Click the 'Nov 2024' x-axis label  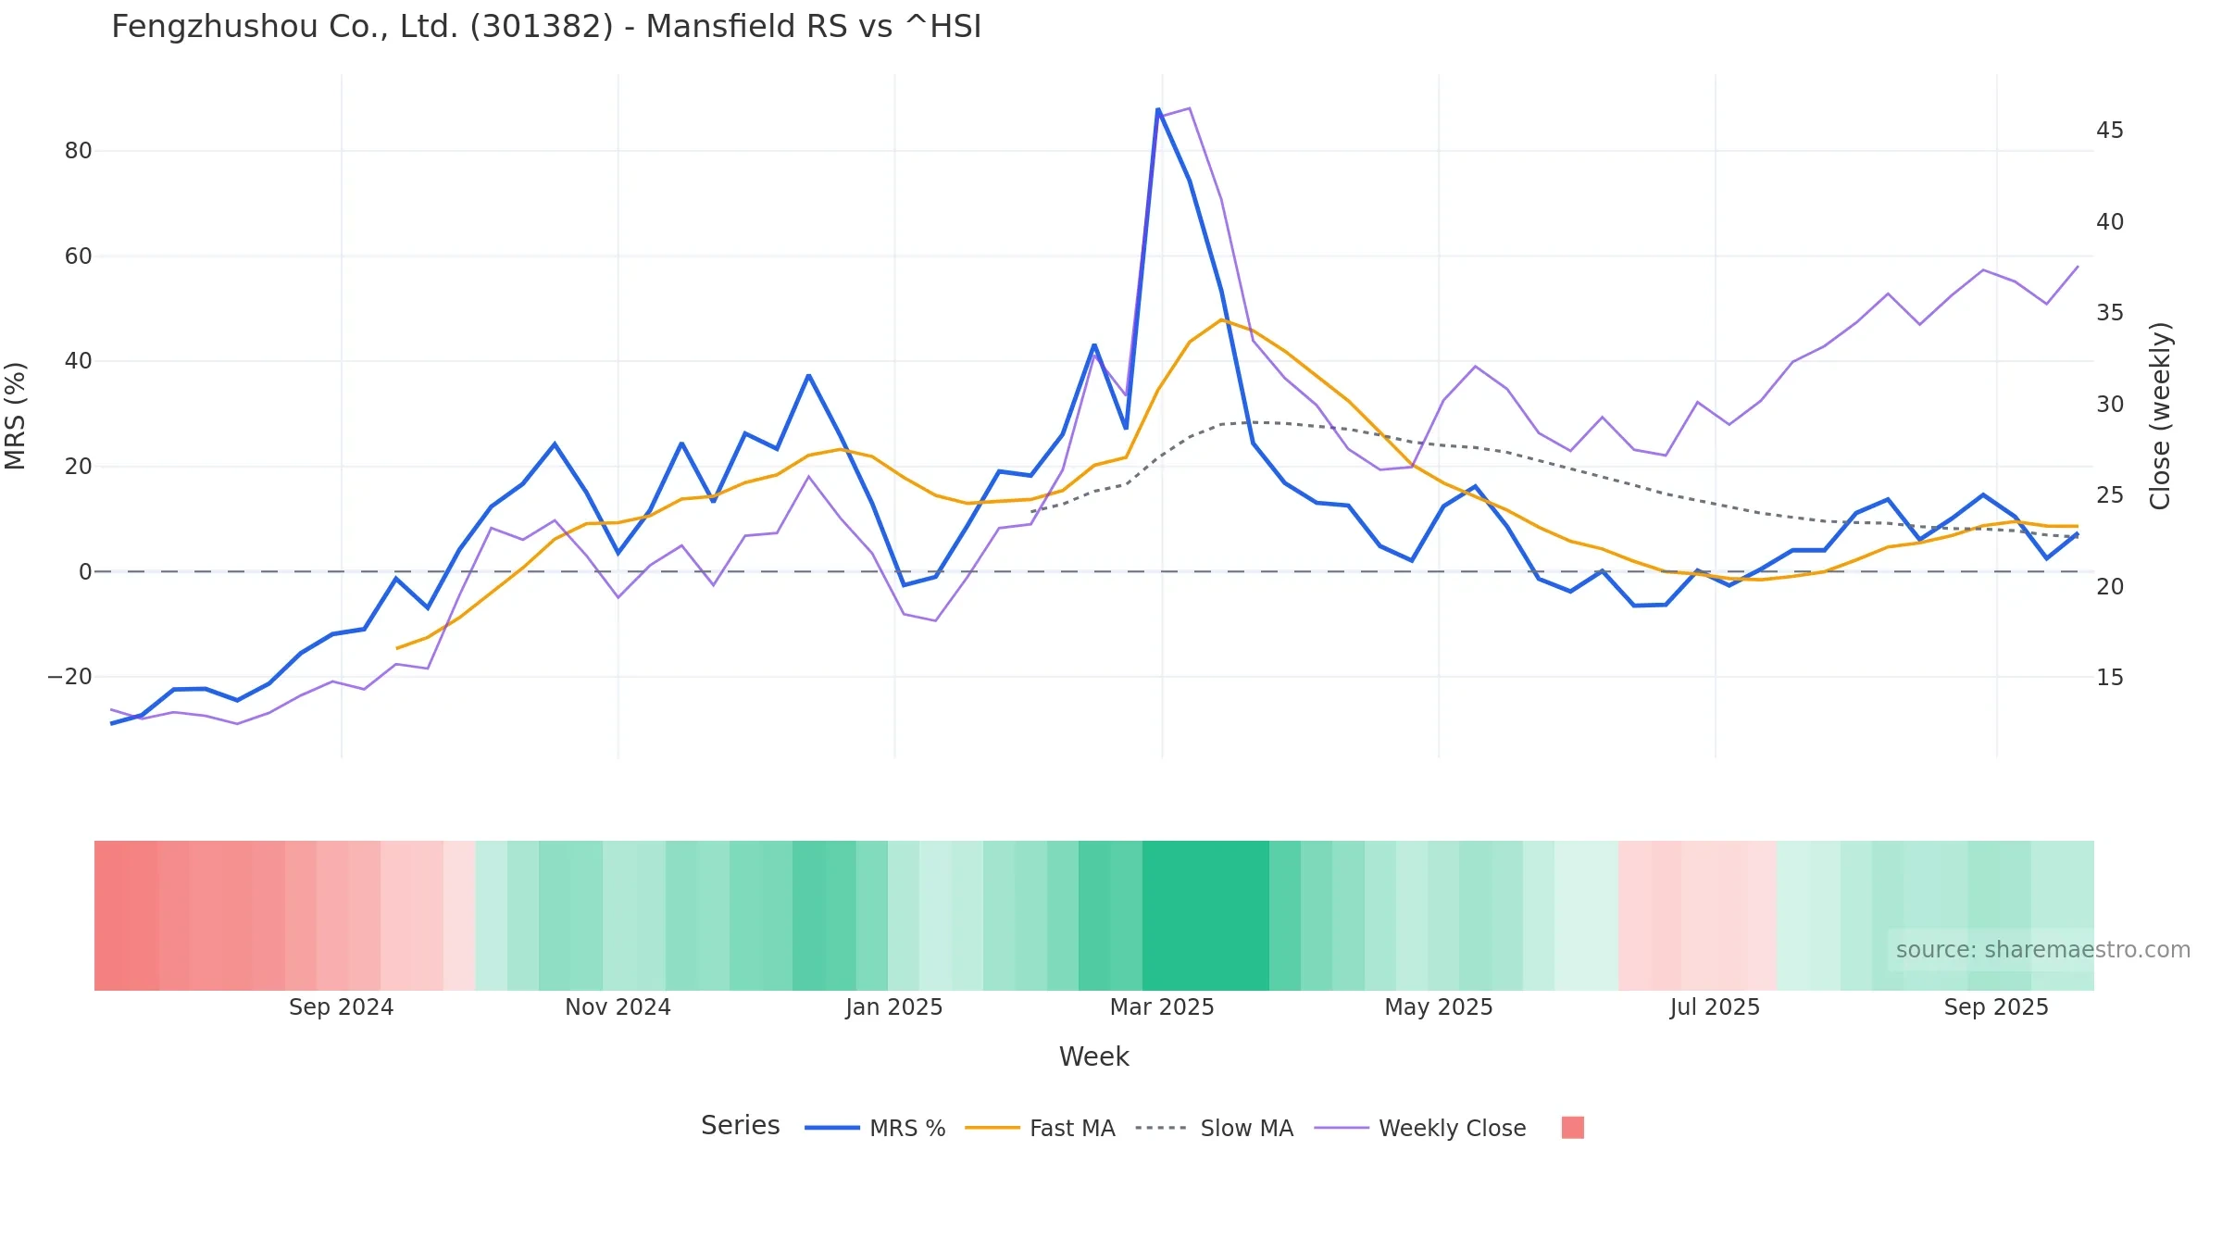(618, 1007)
